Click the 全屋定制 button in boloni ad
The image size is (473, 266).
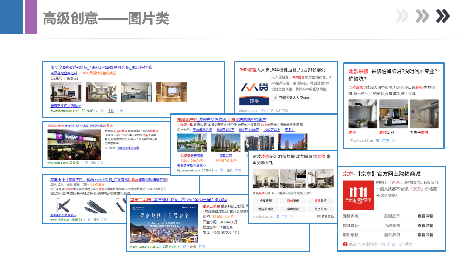pyautogui.click(x=266, y=201)
